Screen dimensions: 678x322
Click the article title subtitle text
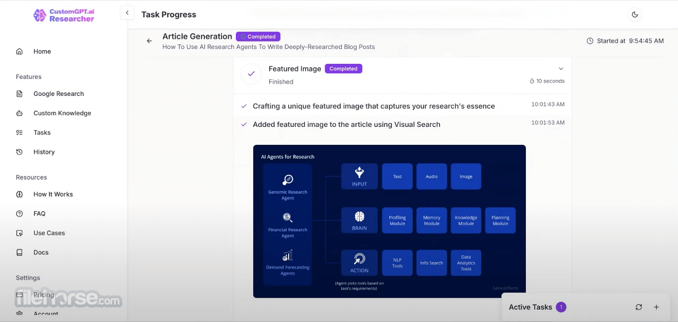[269, 47]
